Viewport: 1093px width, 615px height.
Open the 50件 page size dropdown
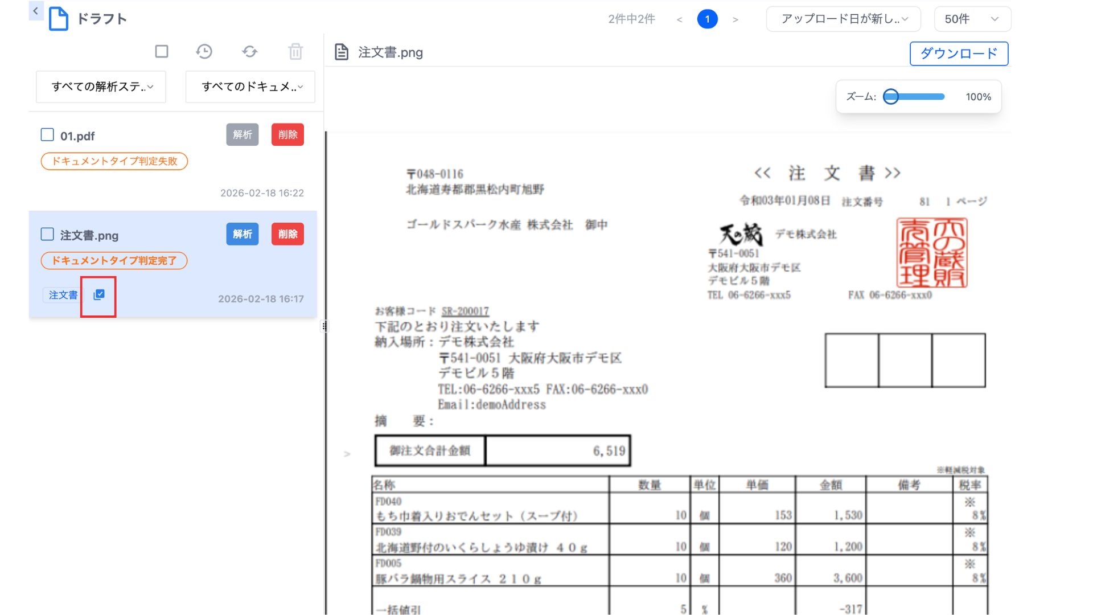click(x=972, y=19)
